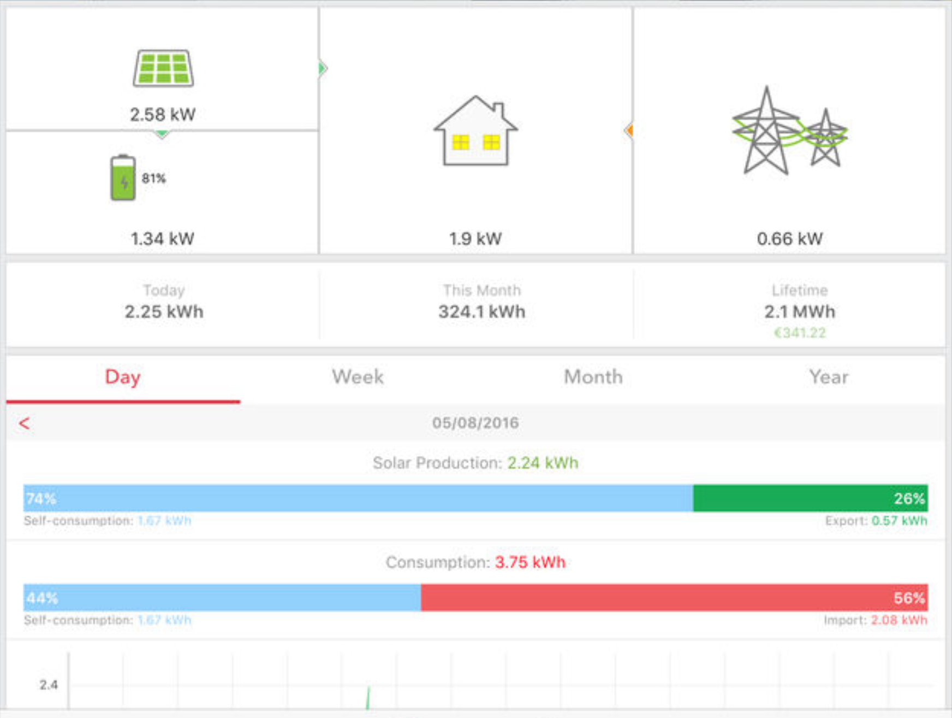The width and height of the screenshot is (952, 718).
Task: Click the power grid pylons icon
Action: (x=789, y=131)
